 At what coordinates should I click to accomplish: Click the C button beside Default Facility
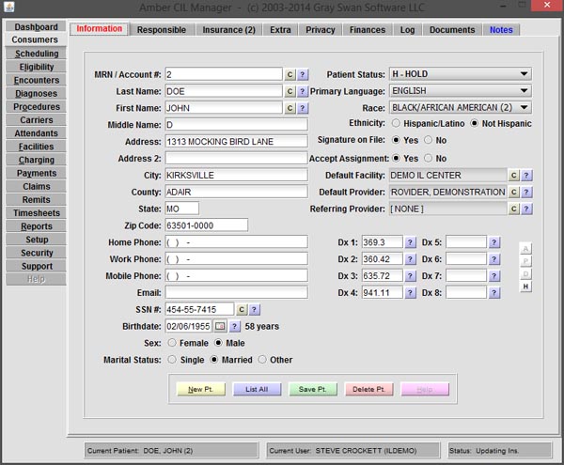(513, 176)
